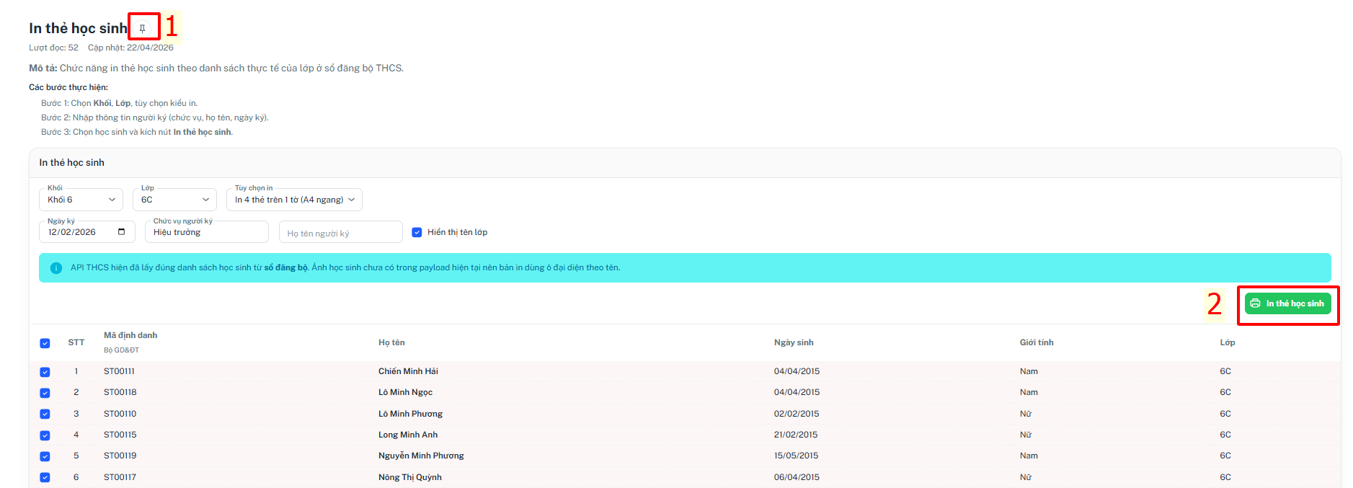Toggle the Hiển thị tên lớp checkbox
This screenshot has height=488, width=1353.
click(417, 232)
